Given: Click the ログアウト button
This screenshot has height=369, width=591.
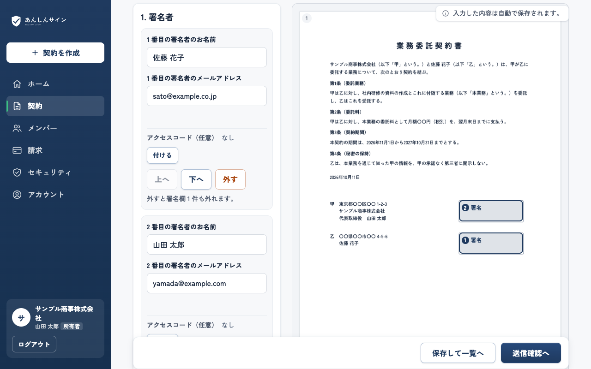Looking at the screenshot, I should click(x=34, y=344).
